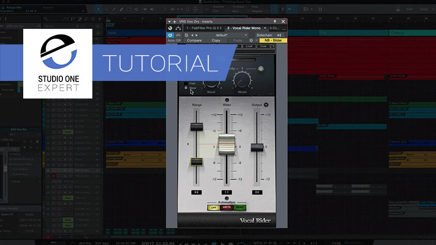Toggle the blue plugin activate power button

pos(170,35)
